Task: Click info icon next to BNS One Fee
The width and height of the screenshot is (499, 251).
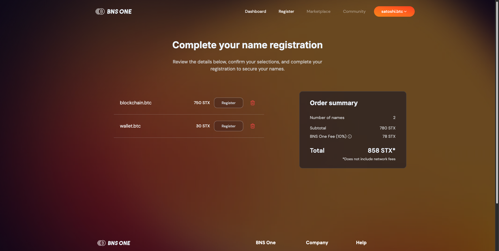Action: click(x=350, y=136)
